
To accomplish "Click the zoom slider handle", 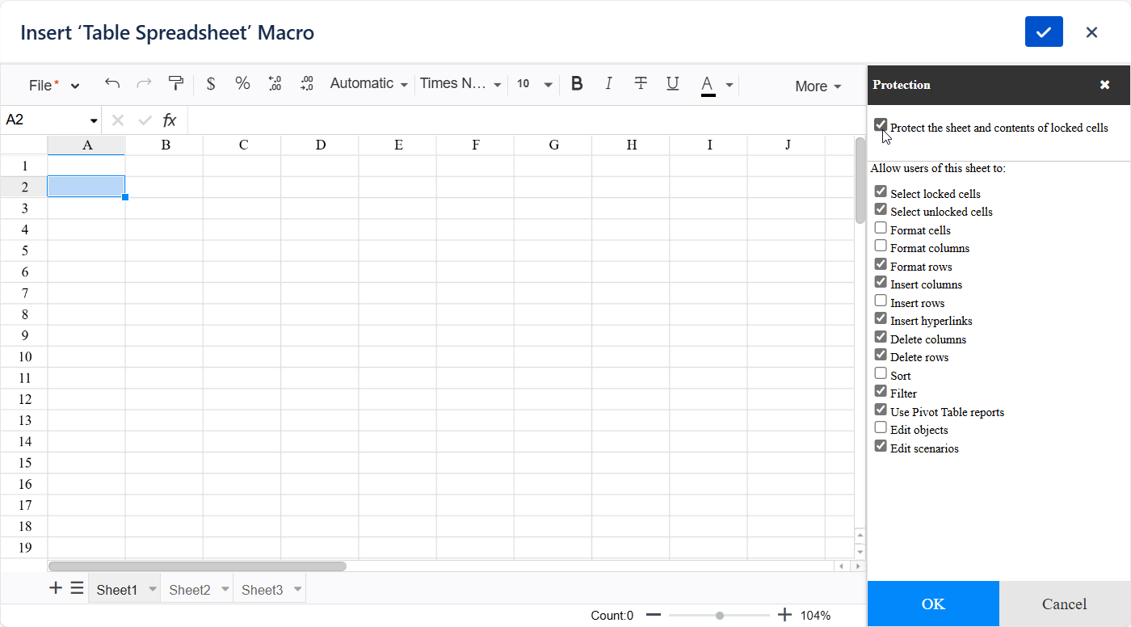I will (x=720, y=616).
